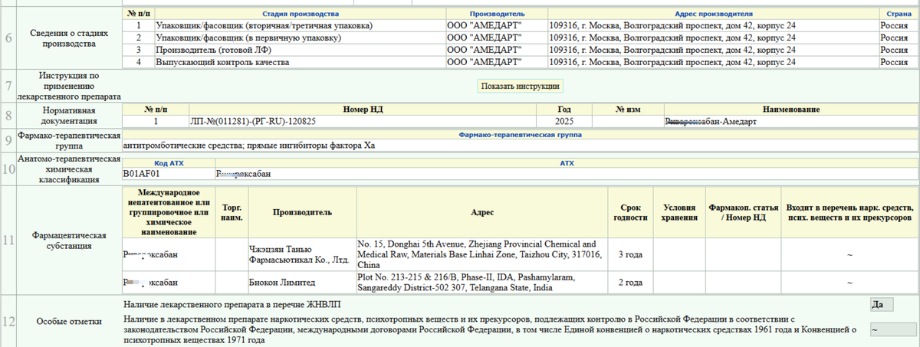The height and width of the screenshot is (347, 920).
Task: Click manufacturer "Чжэцзян Танью Фармасьютикал Ко., Лтд."
Action: (x=301, y=254)
